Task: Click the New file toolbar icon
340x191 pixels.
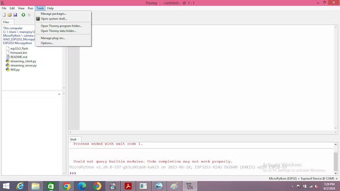Action: pos(4,15)
